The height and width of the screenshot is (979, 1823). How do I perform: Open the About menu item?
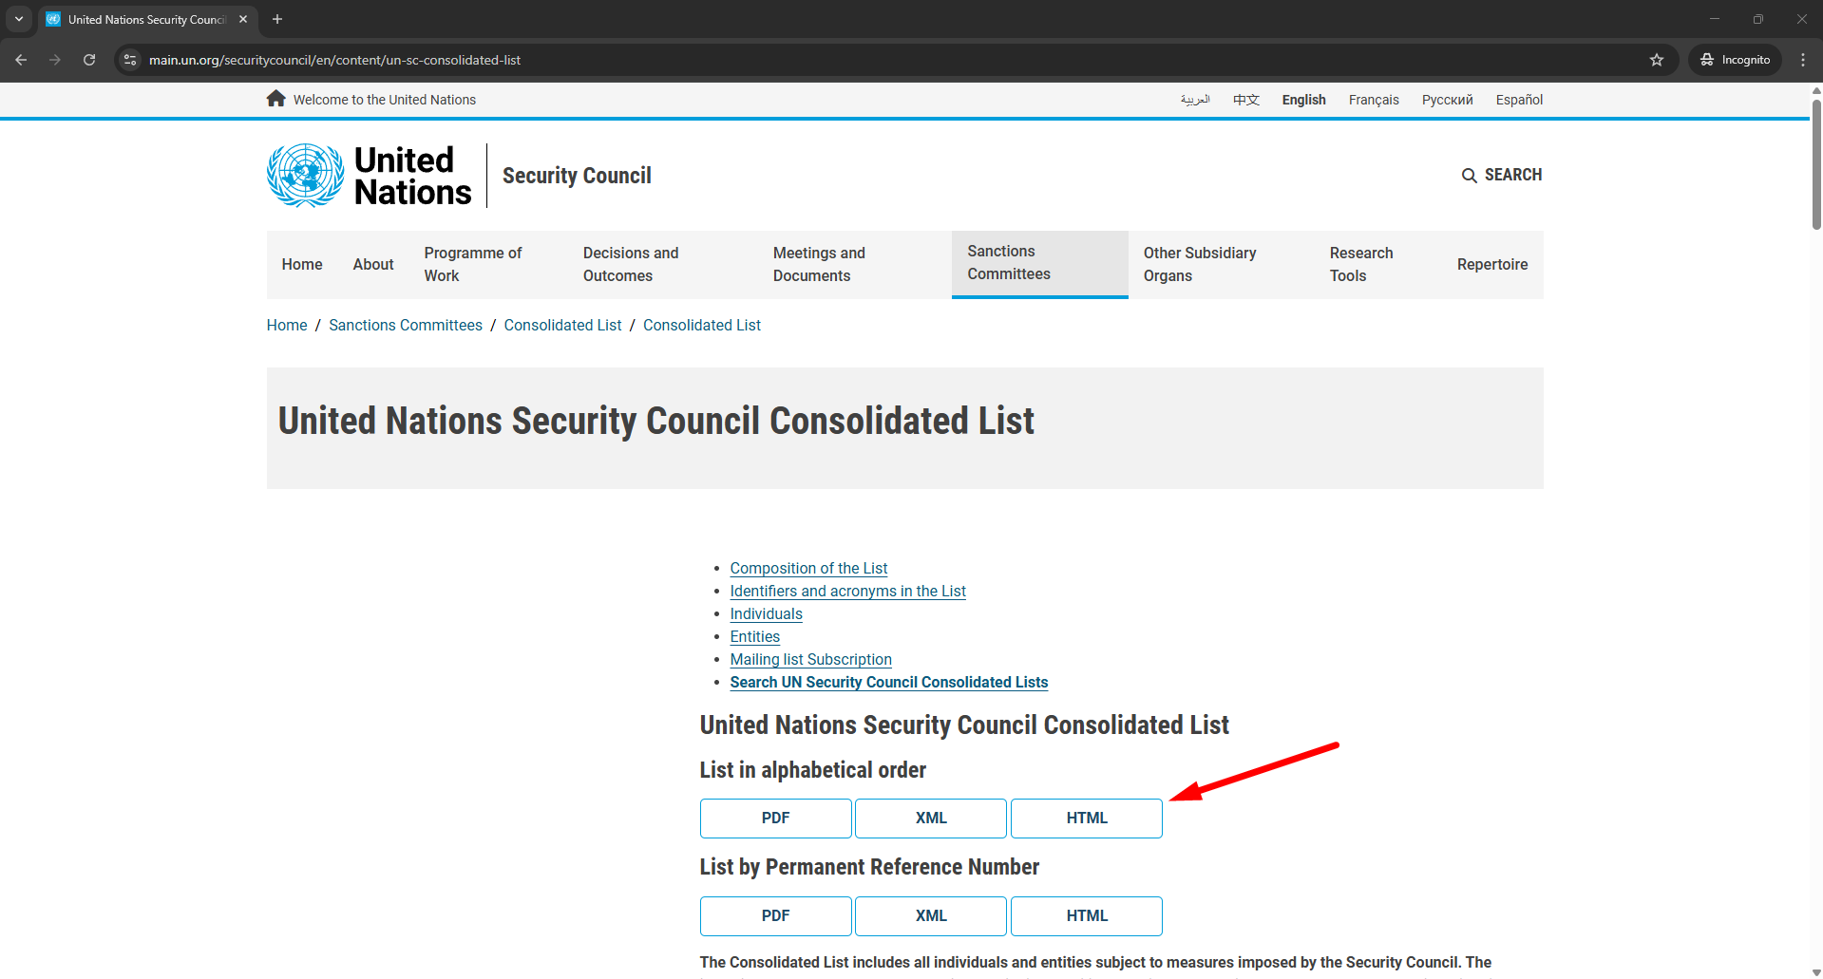coord(373,265)
